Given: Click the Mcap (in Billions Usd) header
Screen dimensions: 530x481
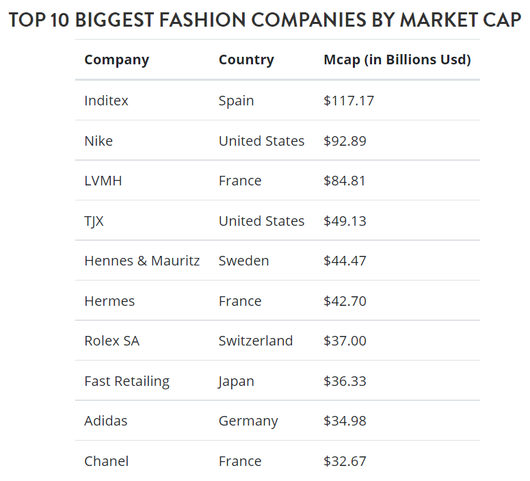Looking at the screenshot, I should pos(397,60).
